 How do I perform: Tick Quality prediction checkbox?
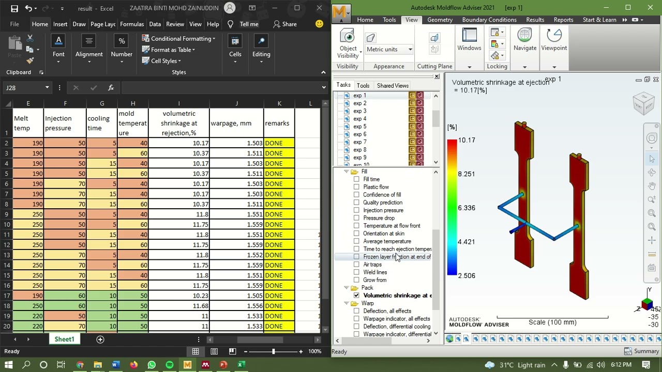tap(356, 203)
